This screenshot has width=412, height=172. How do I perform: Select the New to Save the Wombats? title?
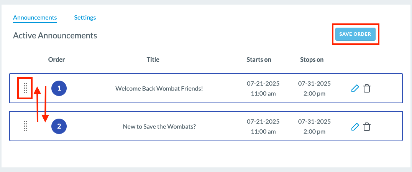[x=159, y=127]
